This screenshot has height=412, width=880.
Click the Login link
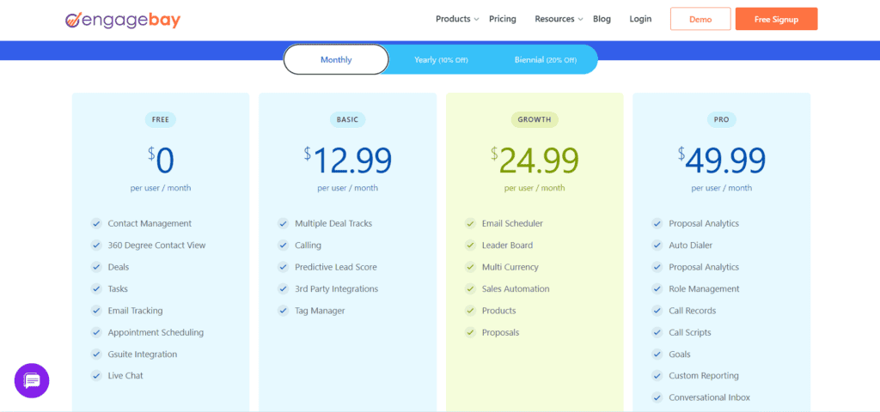(640, 19)
